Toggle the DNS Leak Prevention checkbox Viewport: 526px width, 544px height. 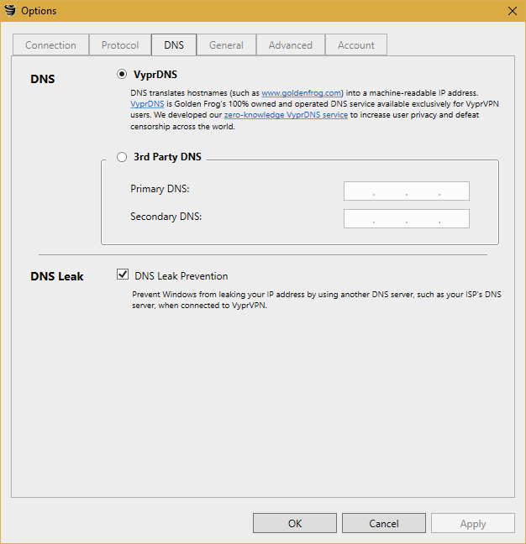tap(123, 275)
